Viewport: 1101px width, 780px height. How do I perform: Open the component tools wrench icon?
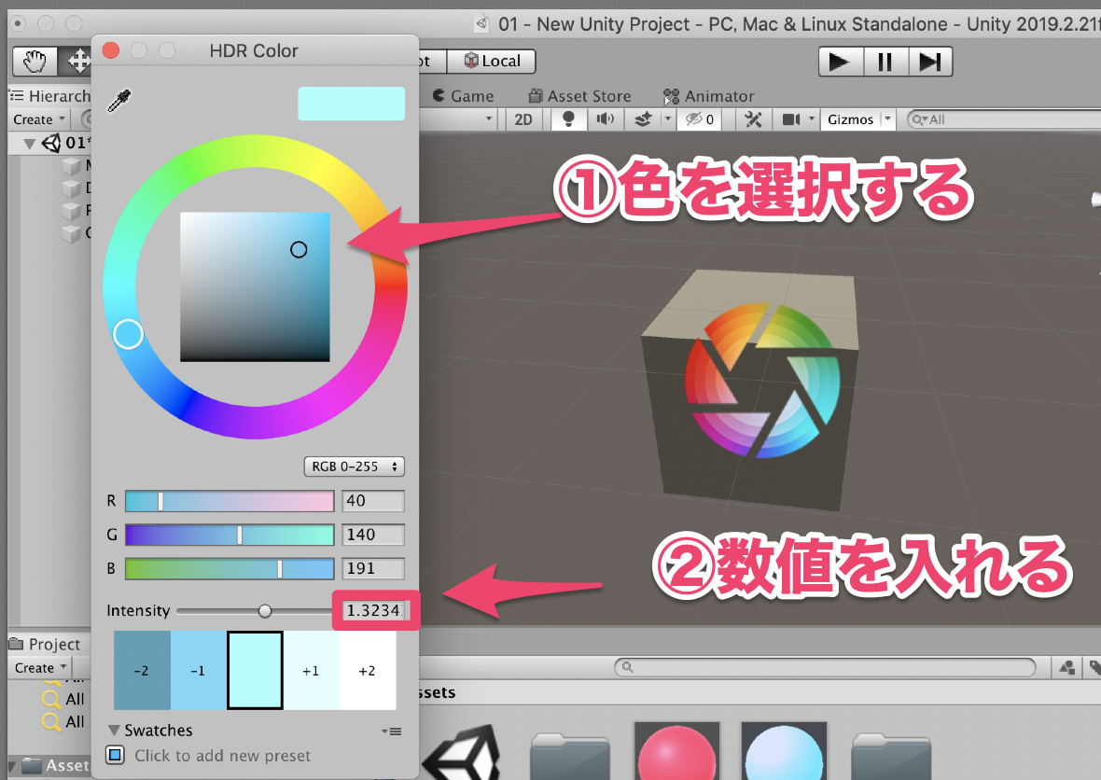[753, 119]
